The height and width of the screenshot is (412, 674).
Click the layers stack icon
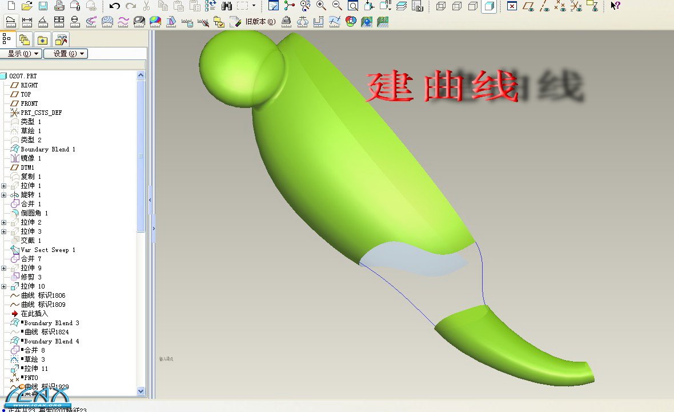point(402,6)
